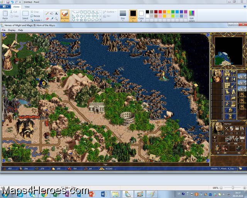Open the Resize dialog button
The height and width of the screenshot is (198, 247).
pos(35,16)
